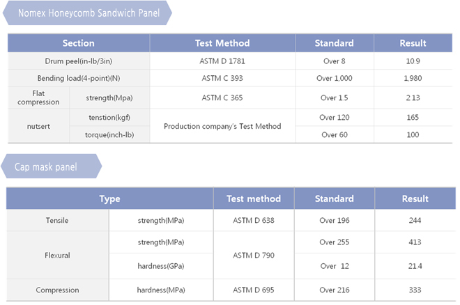Click the Flat compression cell
Image resolution: width=460 pixels, height=305 pixels.
click(x=38, y=97)
